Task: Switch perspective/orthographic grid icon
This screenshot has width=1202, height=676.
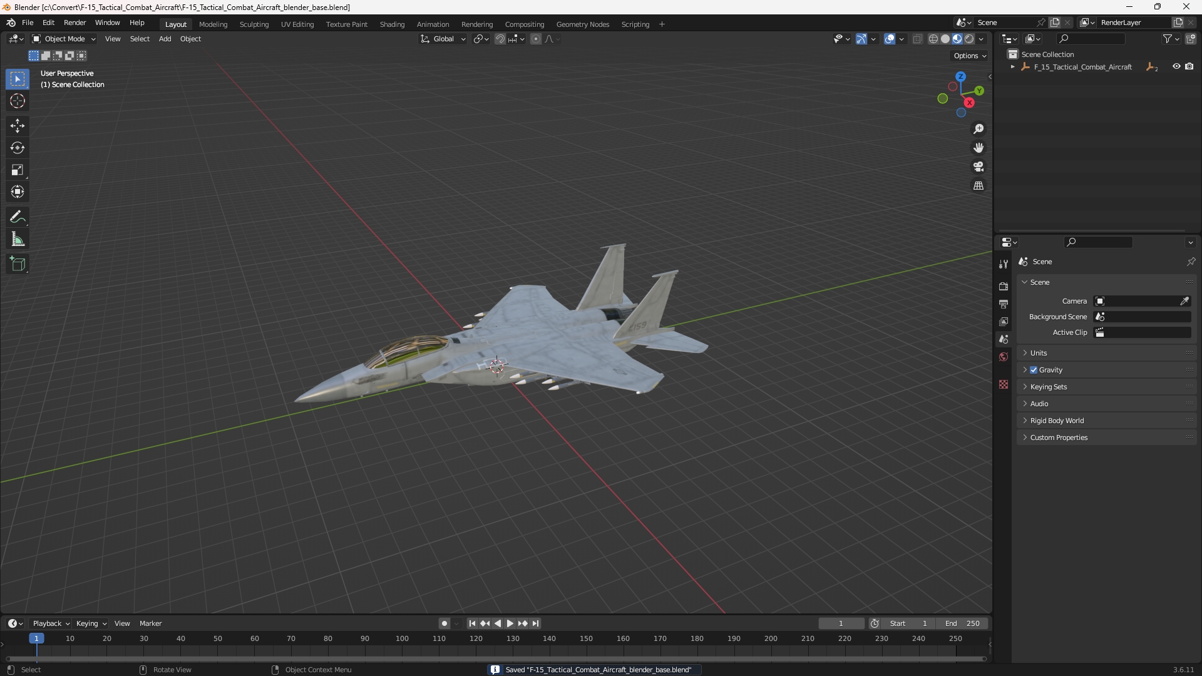Action: coord(979,186)
